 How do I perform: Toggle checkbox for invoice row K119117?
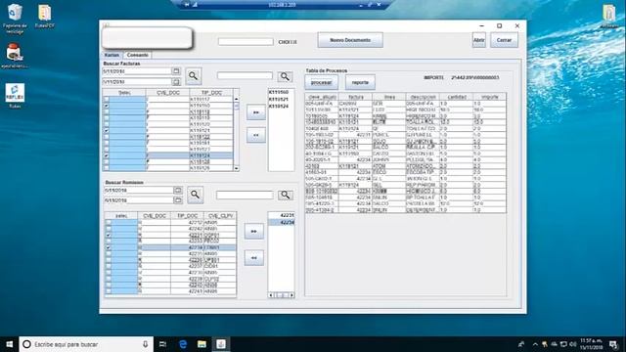coord(107,100)
